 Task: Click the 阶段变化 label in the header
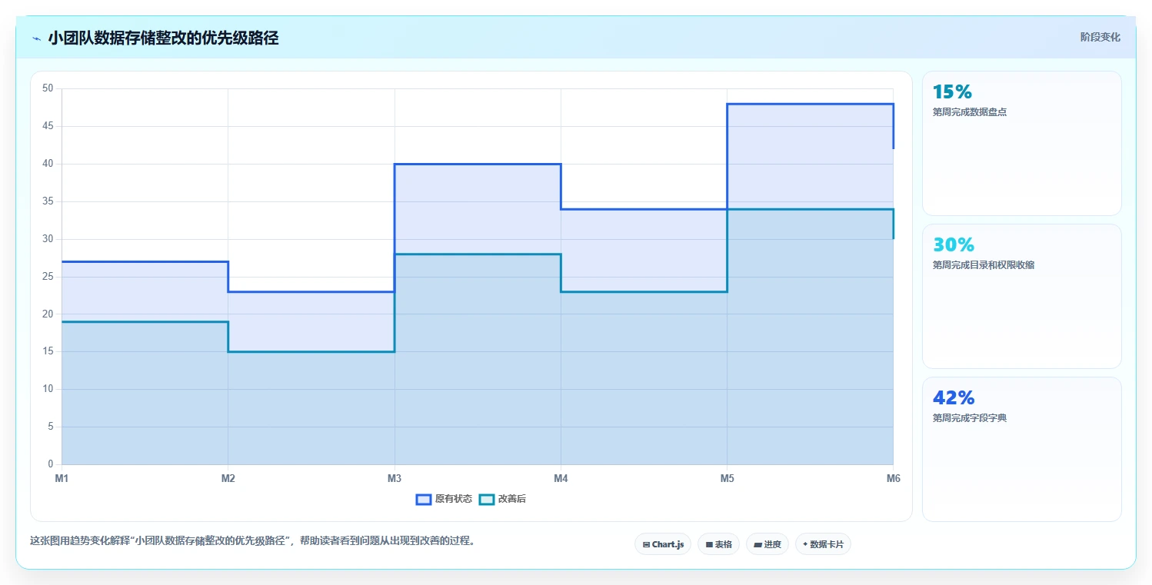click(1100, 37)
